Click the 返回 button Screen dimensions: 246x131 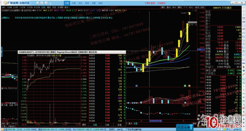pos(202,7)
